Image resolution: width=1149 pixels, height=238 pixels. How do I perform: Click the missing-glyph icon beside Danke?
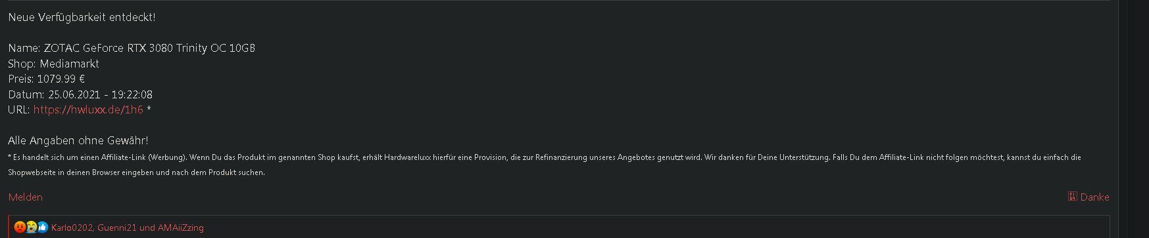(x=1072, y=196)
